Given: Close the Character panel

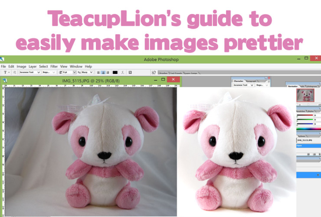Looking at the screenshot, I should click(x=269, y=78).
